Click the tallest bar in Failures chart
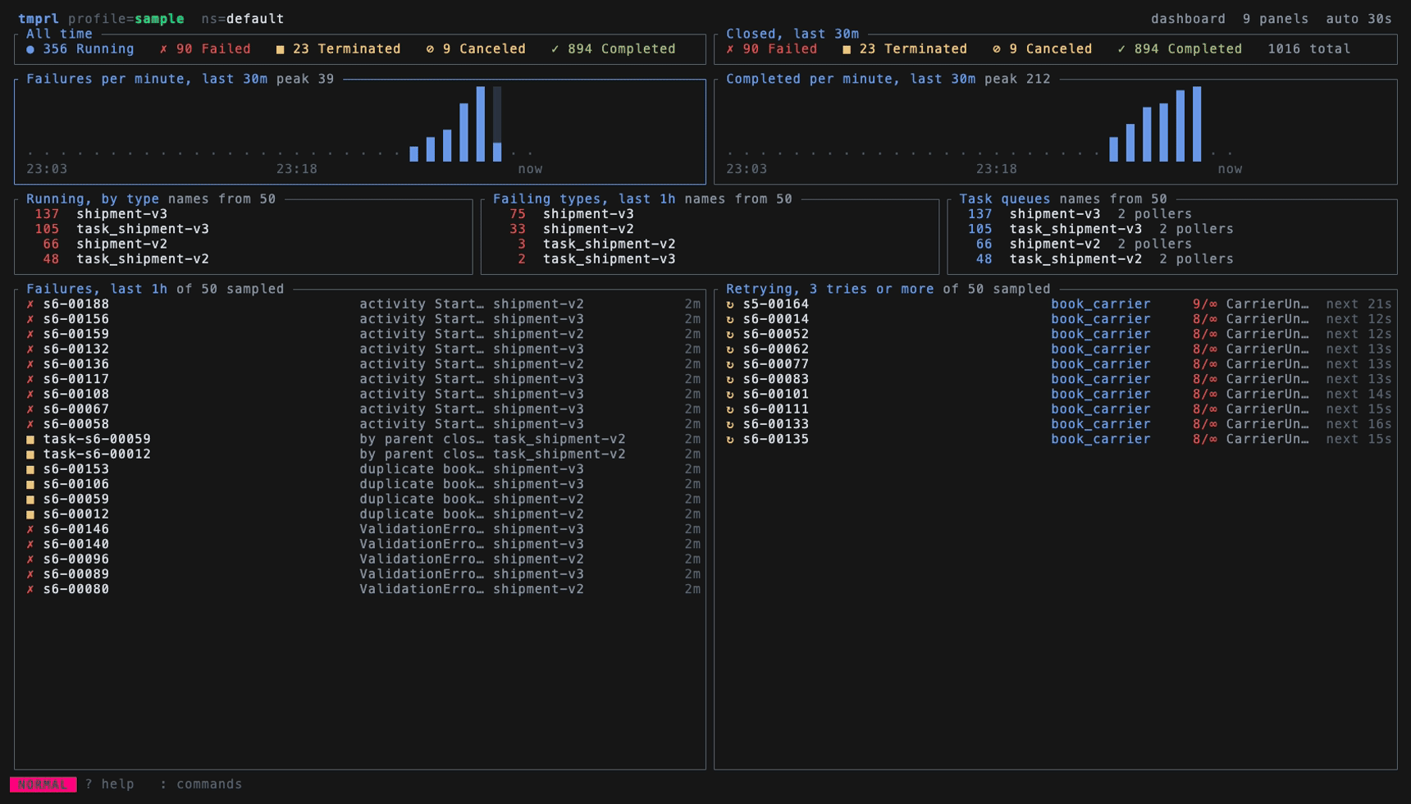Screen dimensions: 1411x804 [481, 124]
